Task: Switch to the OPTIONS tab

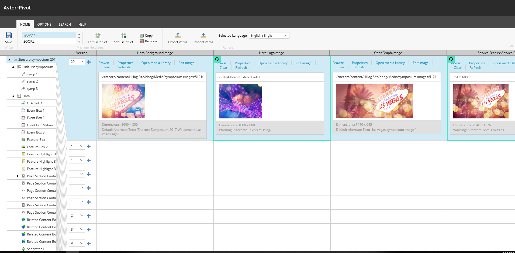Action: (44, 25)
